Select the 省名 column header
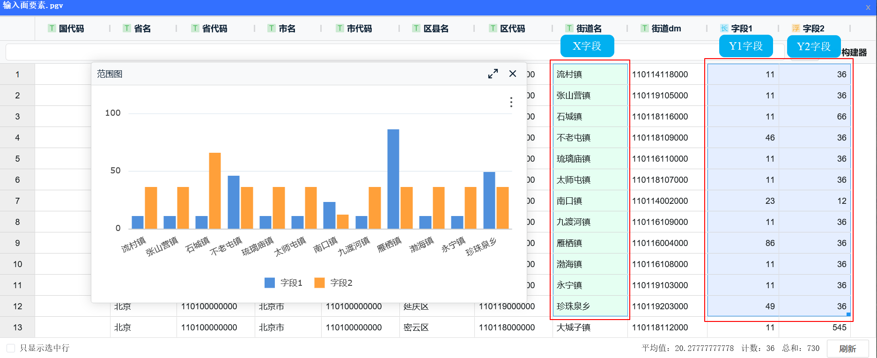 (142, 29)
